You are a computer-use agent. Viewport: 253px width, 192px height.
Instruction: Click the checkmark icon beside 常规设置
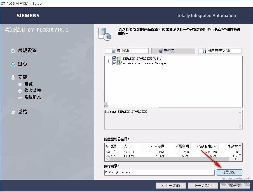coord(13,51)
